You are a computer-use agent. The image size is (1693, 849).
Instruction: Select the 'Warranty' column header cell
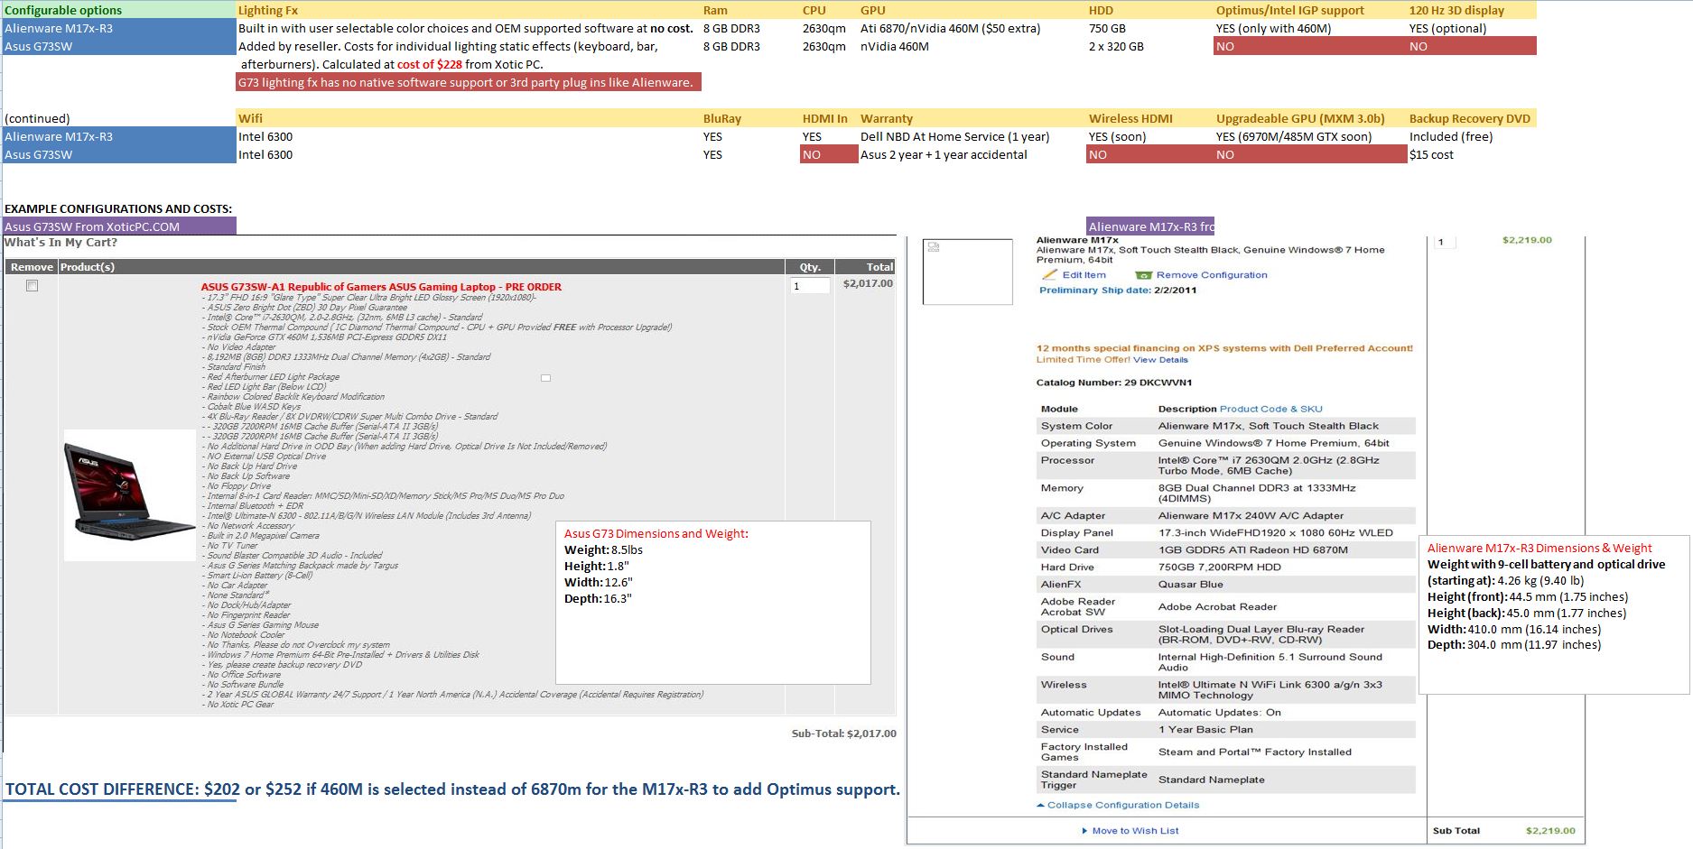click(x=972, y=118)
